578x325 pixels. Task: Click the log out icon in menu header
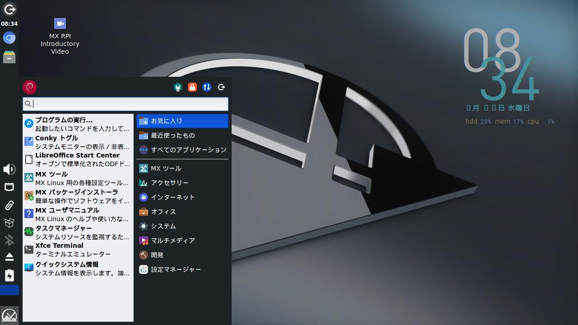[x=221, y=88]
